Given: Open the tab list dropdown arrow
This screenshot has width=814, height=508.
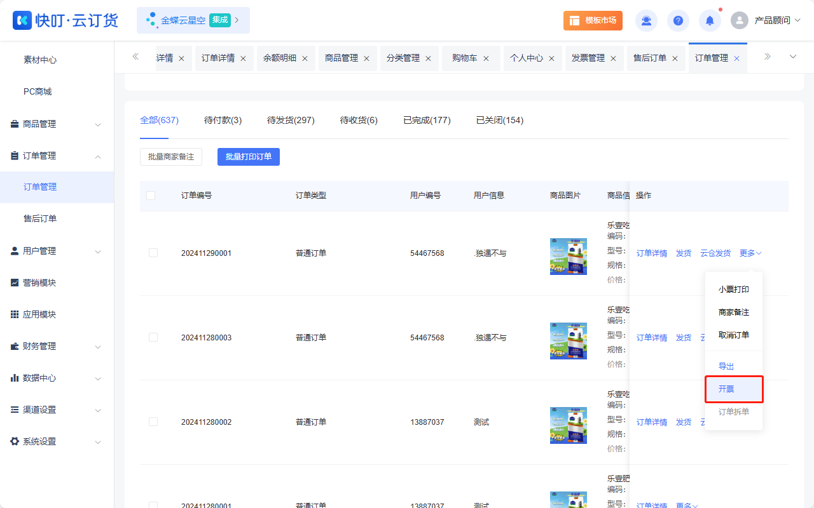Looking at the screenshot, I should pos(793,57).
